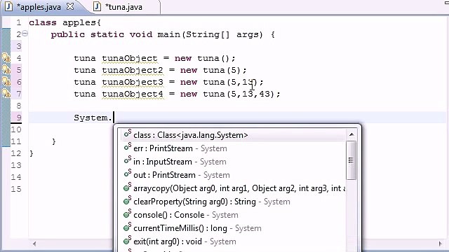Select the err : PrintStream suggestion
This screenshot has height=252, width=449.
[x=234, y=148]
